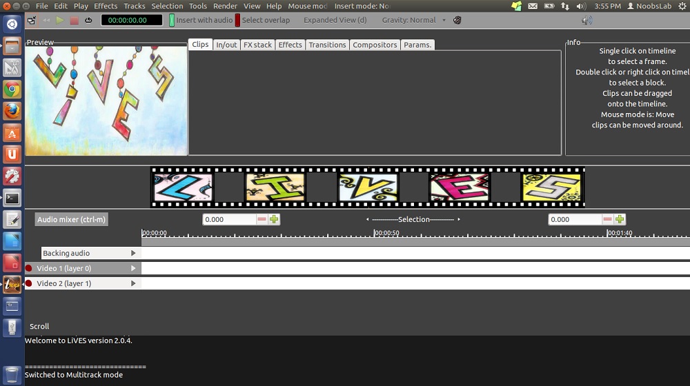Start playback with the green play button
Viewport: 690px width, 386px height.
click(x=60, y=20)
